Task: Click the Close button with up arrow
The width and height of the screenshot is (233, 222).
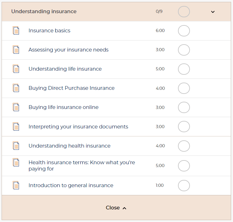Action: point(116,208)
